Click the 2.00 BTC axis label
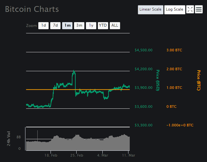207x162 pixels. pos(174,69)
